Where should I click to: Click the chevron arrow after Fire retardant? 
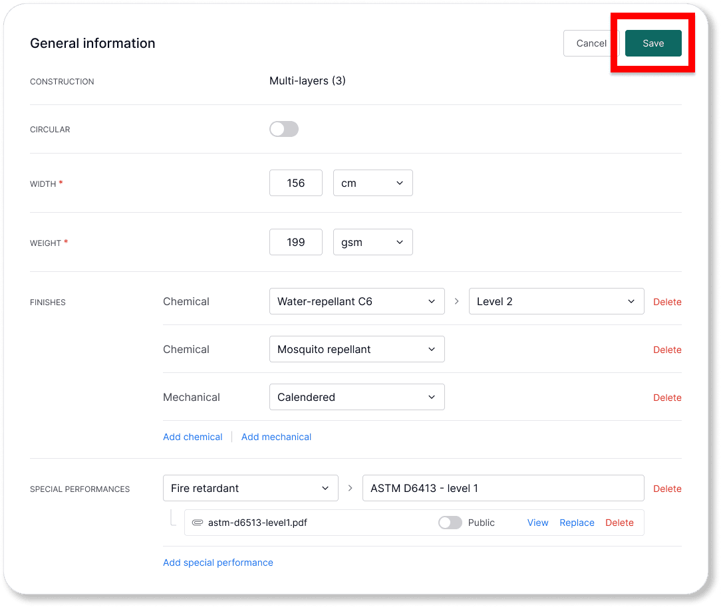click(x=351, y=488)
